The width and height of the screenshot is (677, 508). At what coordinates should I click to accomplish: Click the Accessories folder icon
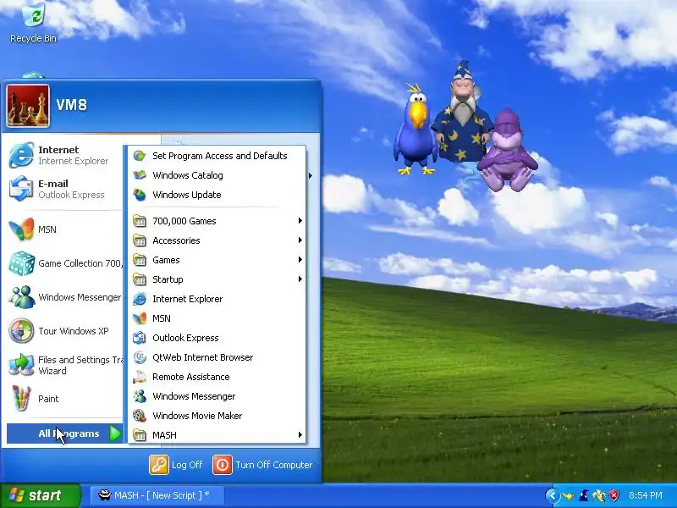click(x=140, y=240)
